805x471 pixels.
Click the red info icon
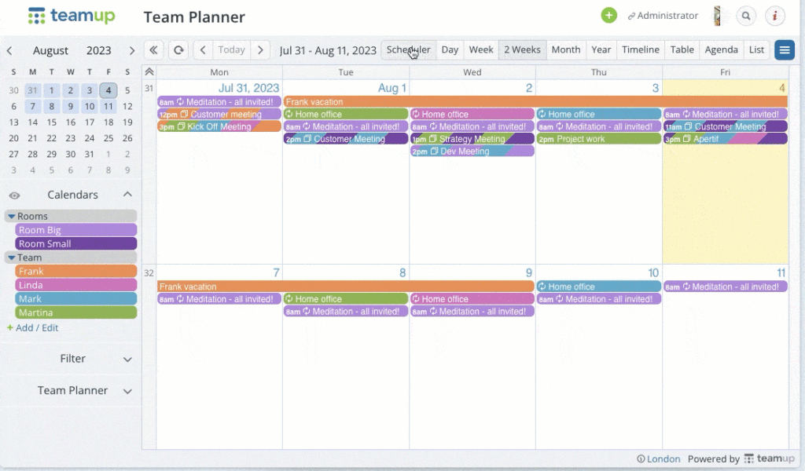(775, 16)
